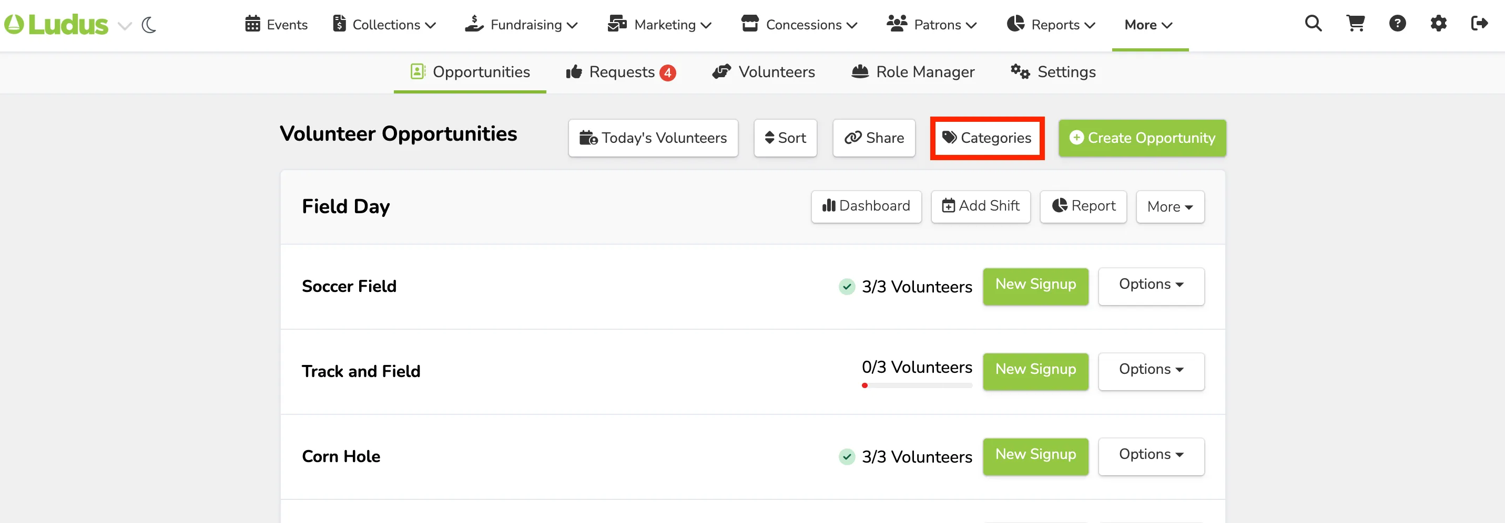Click New Signup for Soccer Field
1505x523 pixels.
point(1036,286)
